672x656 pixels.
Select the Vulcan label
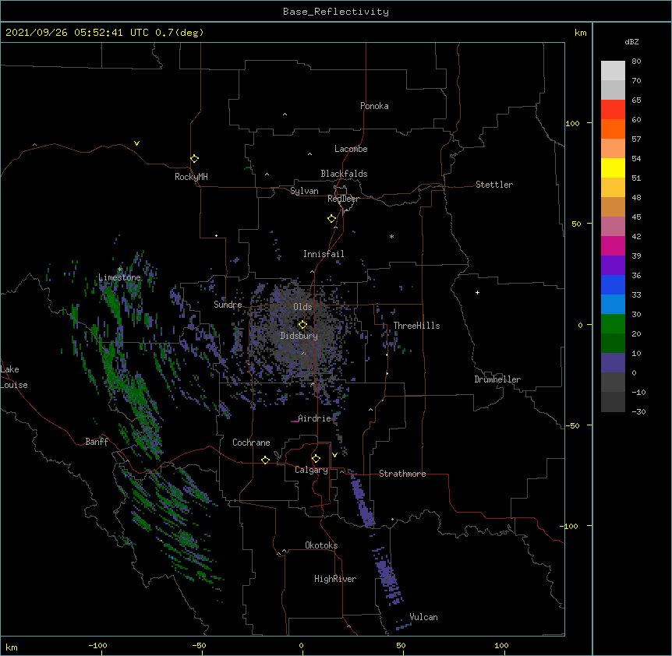pos(423,617)
